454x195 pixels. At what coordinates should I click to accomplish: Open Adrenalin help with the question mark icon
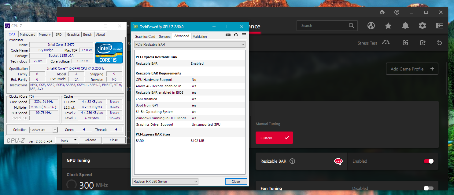(397, 12)
